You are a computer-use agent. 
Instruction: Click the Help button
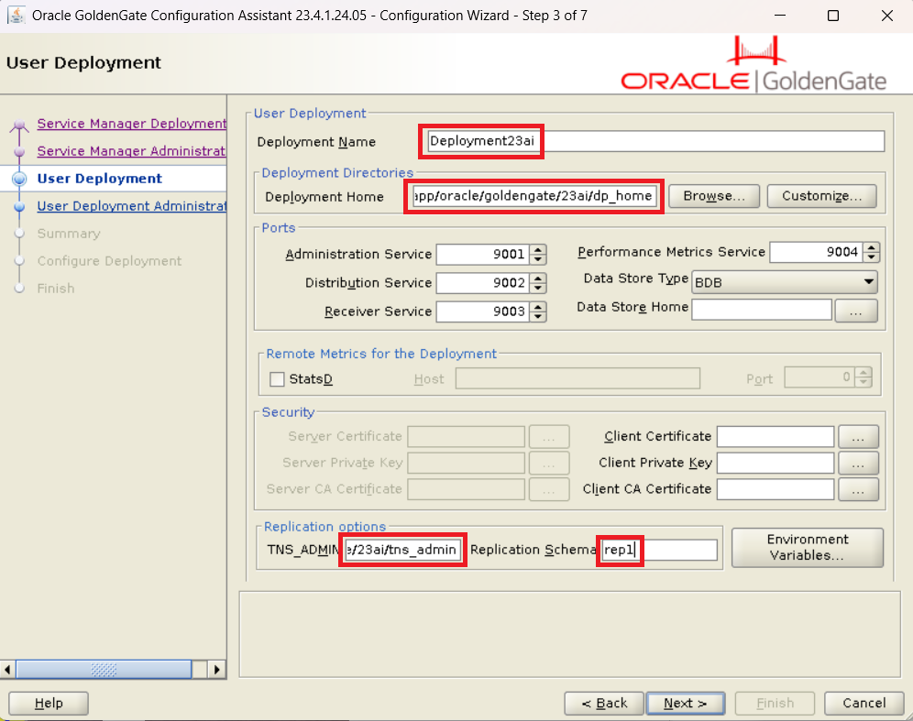click(x=49, y=704)
